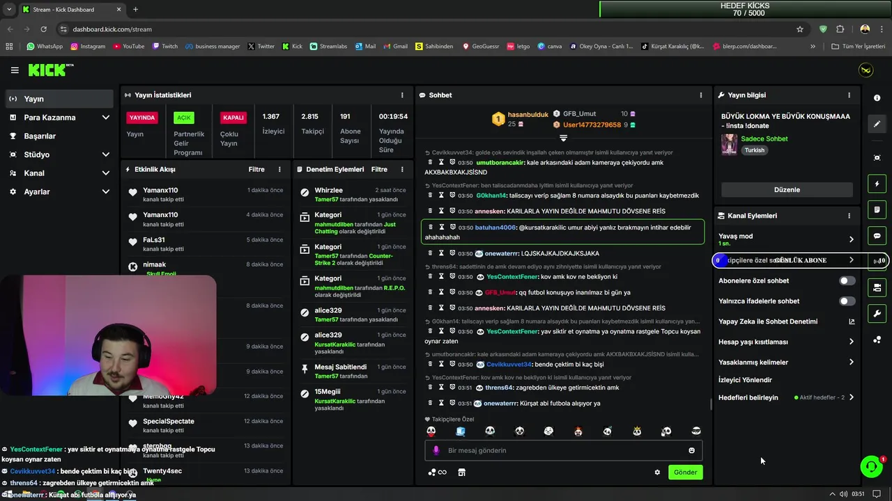Select the crowned panda emote
Viewport: 892px width, 501px height.
tap(637, 431)
